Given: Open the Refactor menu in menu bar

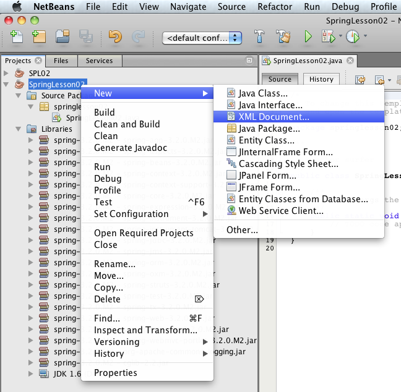Looking at the screenshot, I should coord(275,7).
